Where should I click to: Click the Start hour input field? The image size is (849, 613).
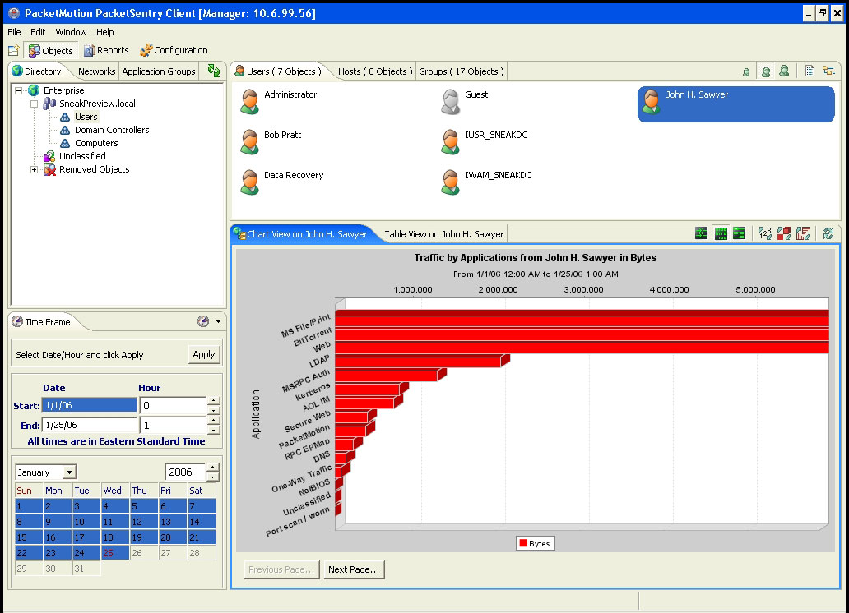pyautogui.click(x=174, y=405)
